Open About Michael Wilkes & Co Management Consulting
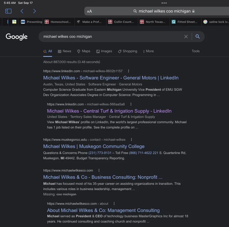Viewport: 229px width, 227px height. click(103, 210)
